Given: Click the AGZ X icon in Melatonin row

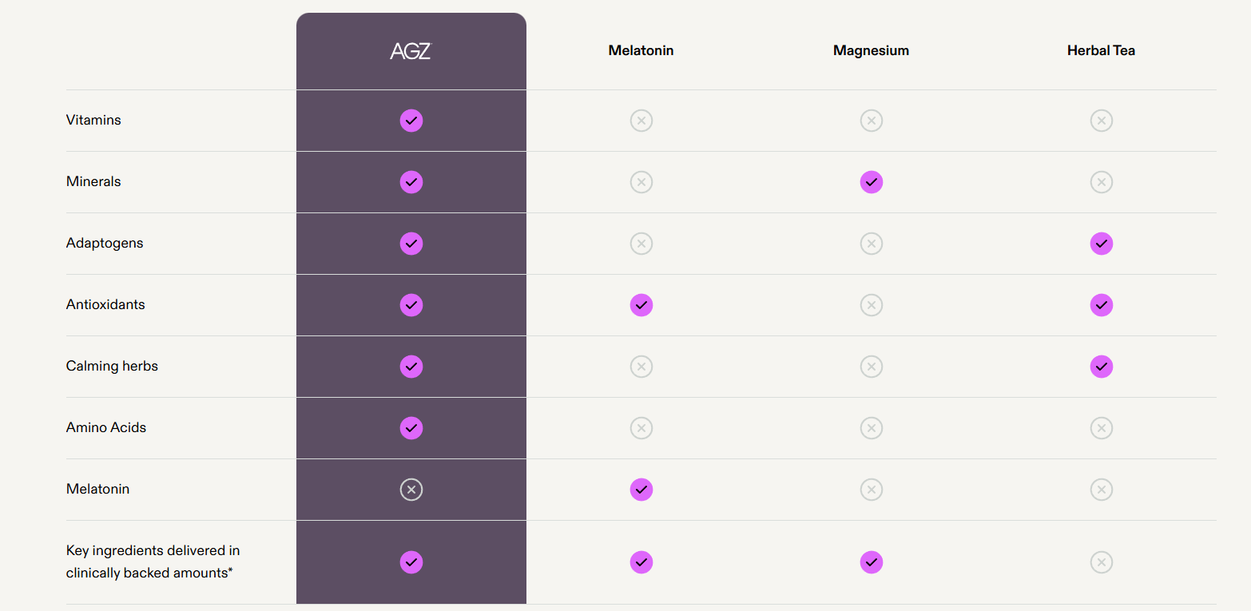Looking at the screenshot, I should coord(411,490).
